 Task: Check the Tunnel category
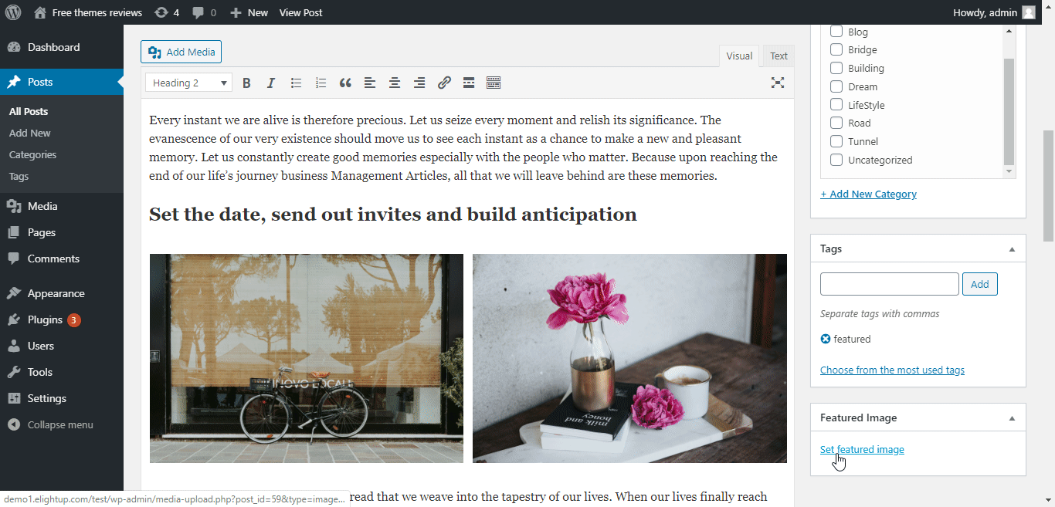pos(836,141)
